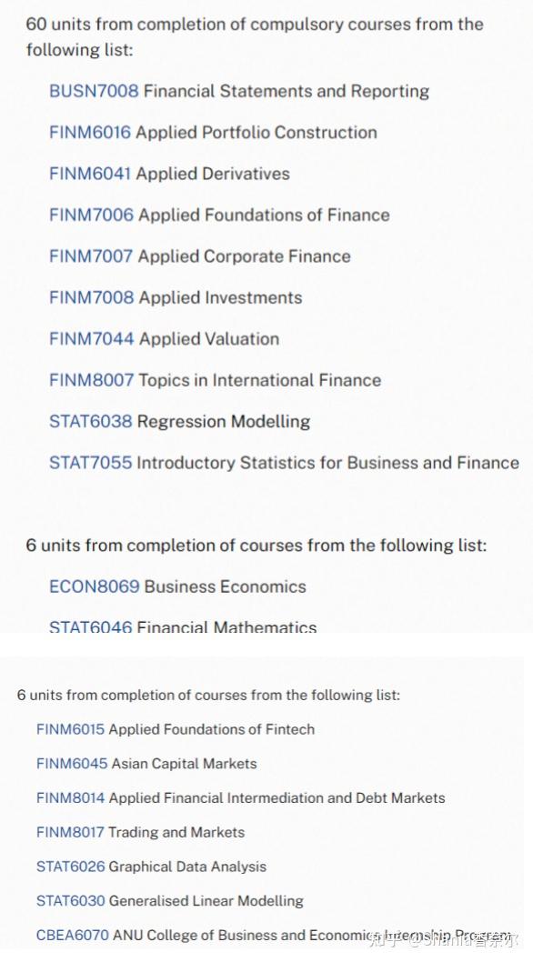Image resolution: width=533 pixels, height=962 pixels.
Task: Open the STAT6046 Financial Mathematics link
Action: 91,627
